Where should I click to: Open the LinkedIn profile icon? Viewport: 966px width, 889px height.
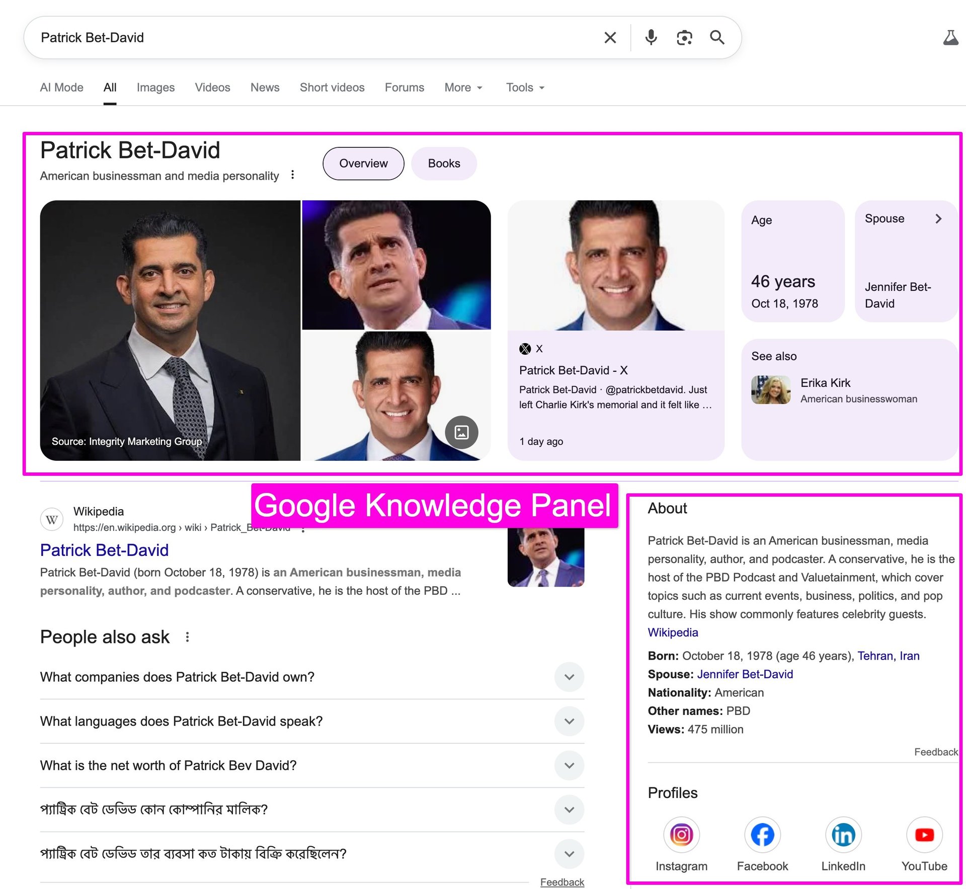pos(843,835)
